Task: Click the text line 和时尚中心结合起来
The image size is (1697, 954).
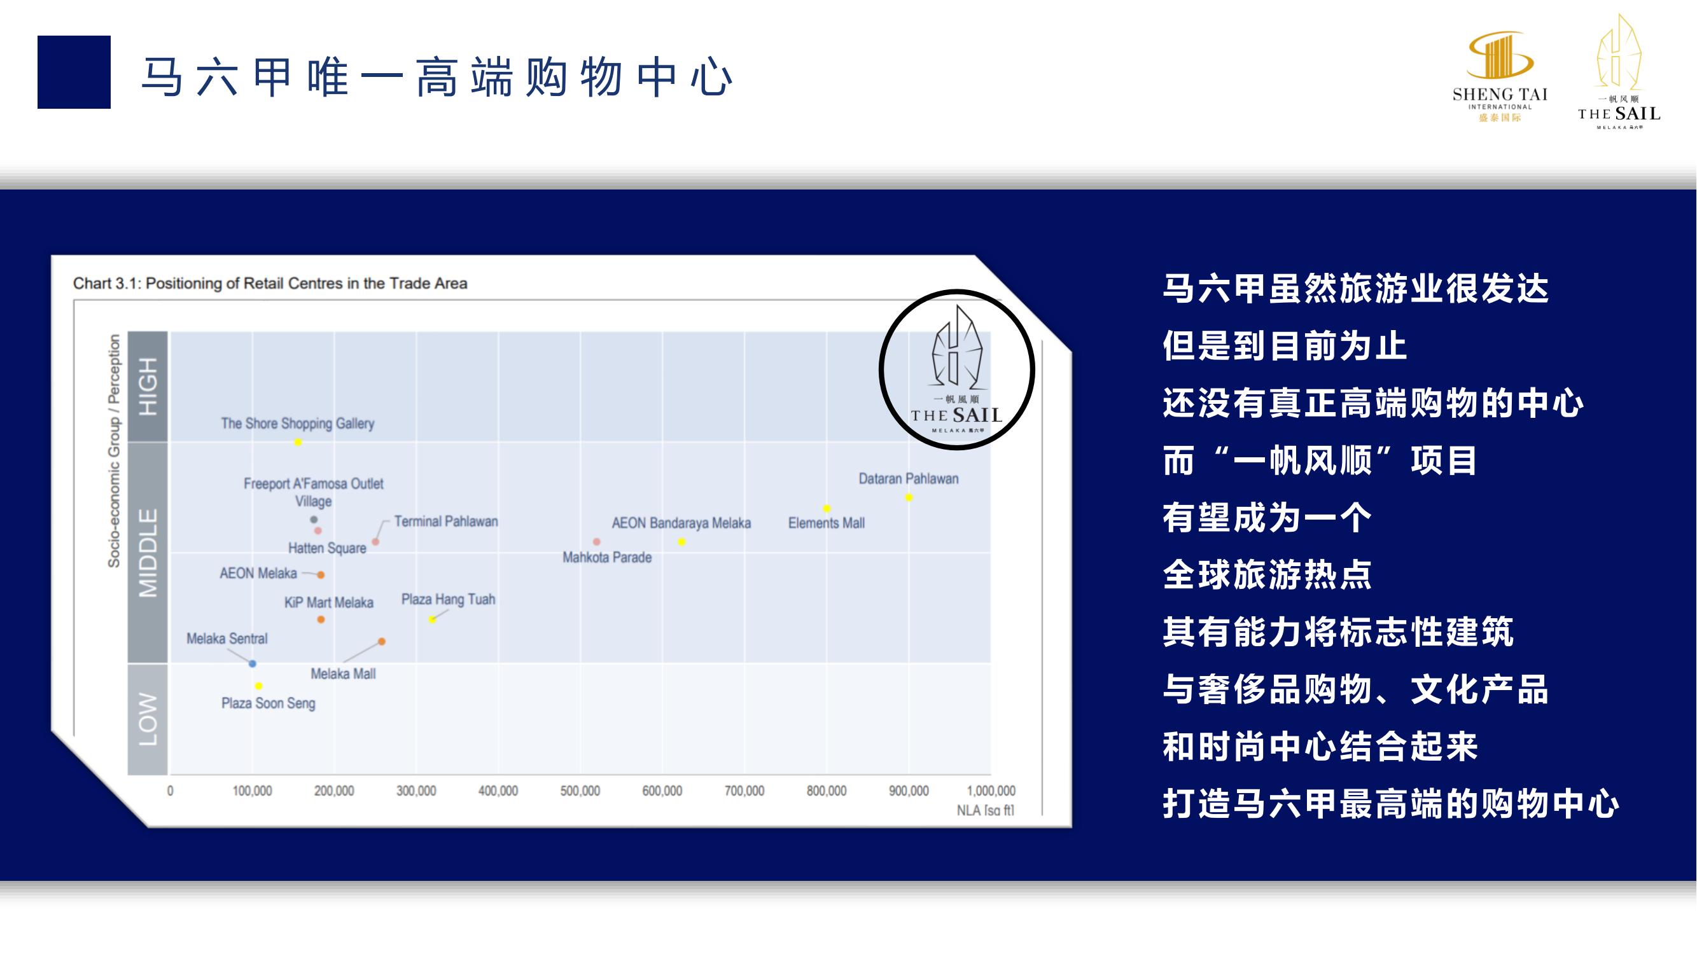Action: pos(1320,747)
